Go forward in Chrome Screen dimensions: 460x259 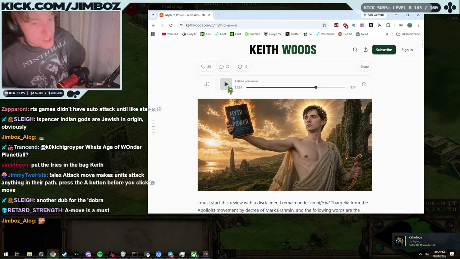(x=162, y=25)
